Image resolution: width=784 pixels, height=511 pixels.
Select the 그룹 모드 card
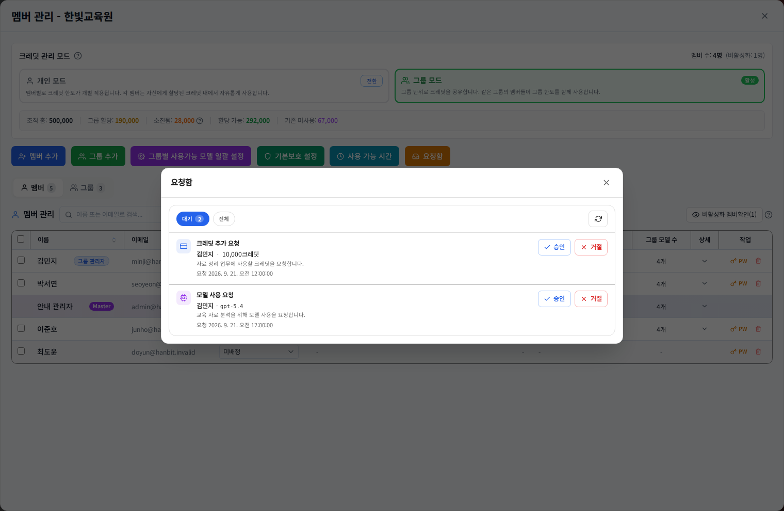coord(579,86)
